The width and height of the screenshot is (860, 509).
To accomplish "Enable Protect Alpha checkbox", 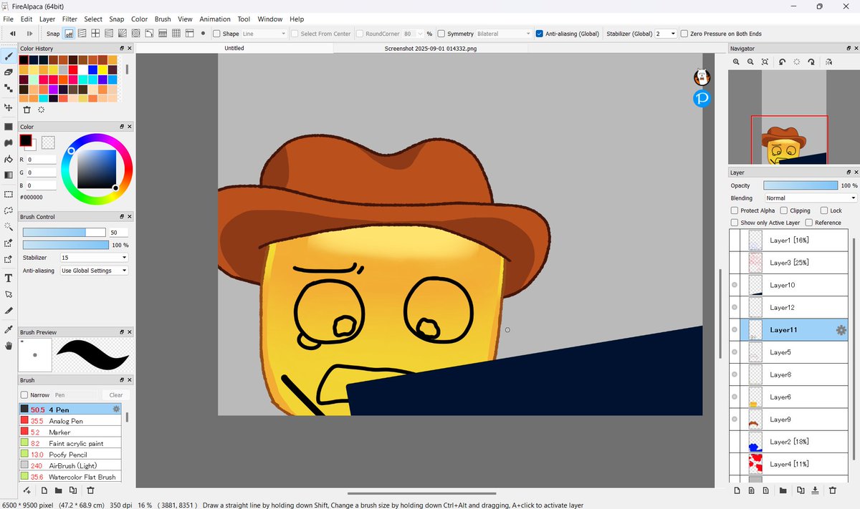I will click(735, 210).
